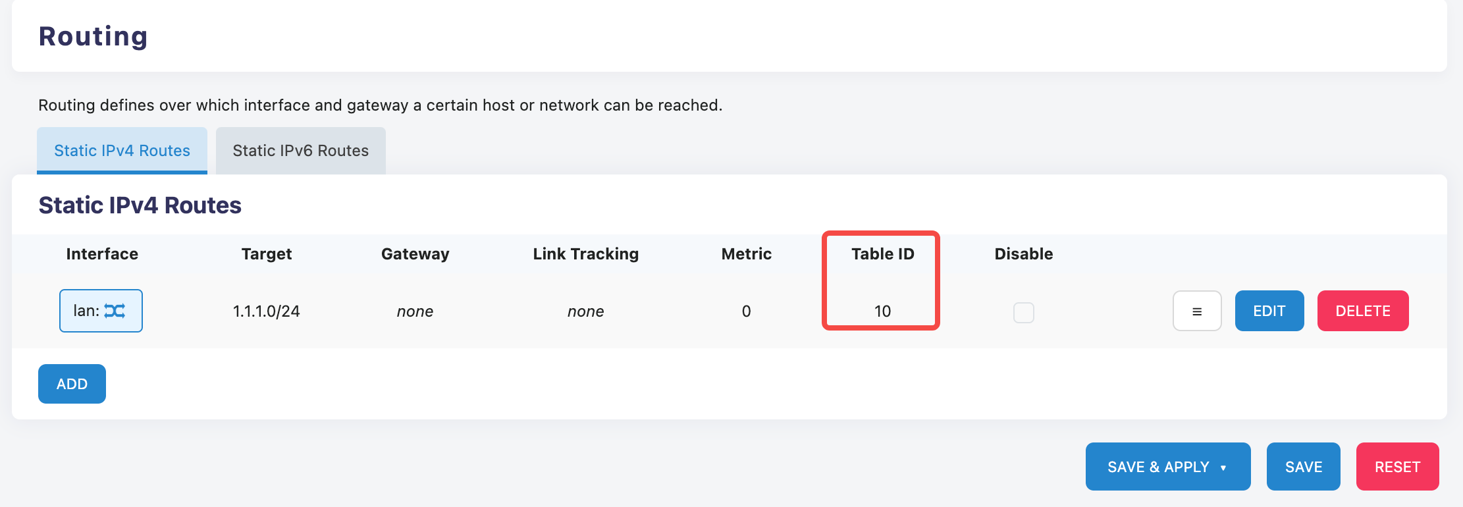Click the Metric value 0
Screen dimensions: 1463x507
point(746,311)
